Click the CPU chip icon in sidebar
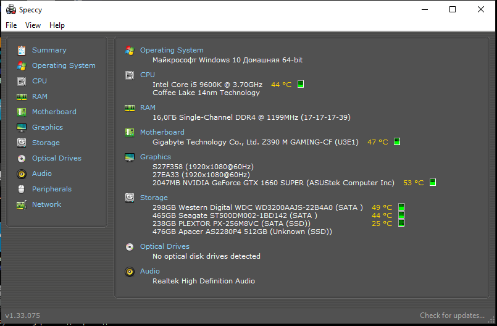 (22, 81)
